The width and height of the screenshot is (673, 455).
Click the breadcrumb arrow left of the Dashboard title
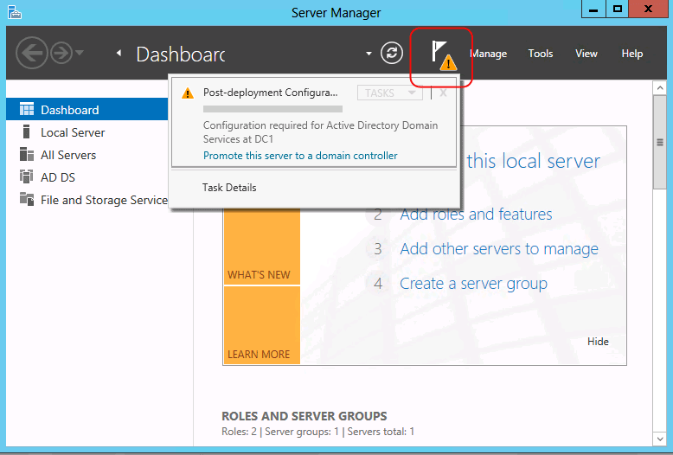click(119, 53)
